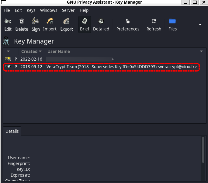Click the Key Manager keys logo icon
208x183 pixels.
click(6, 41)
